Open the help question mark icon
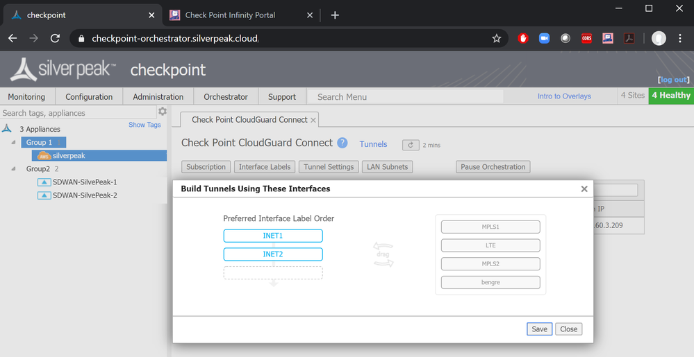This screenshot has height=357, width=694. pos(342,143)
